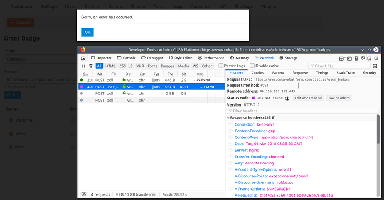Open the Style Editor panel
384x200 pixels.
[180, 58]
